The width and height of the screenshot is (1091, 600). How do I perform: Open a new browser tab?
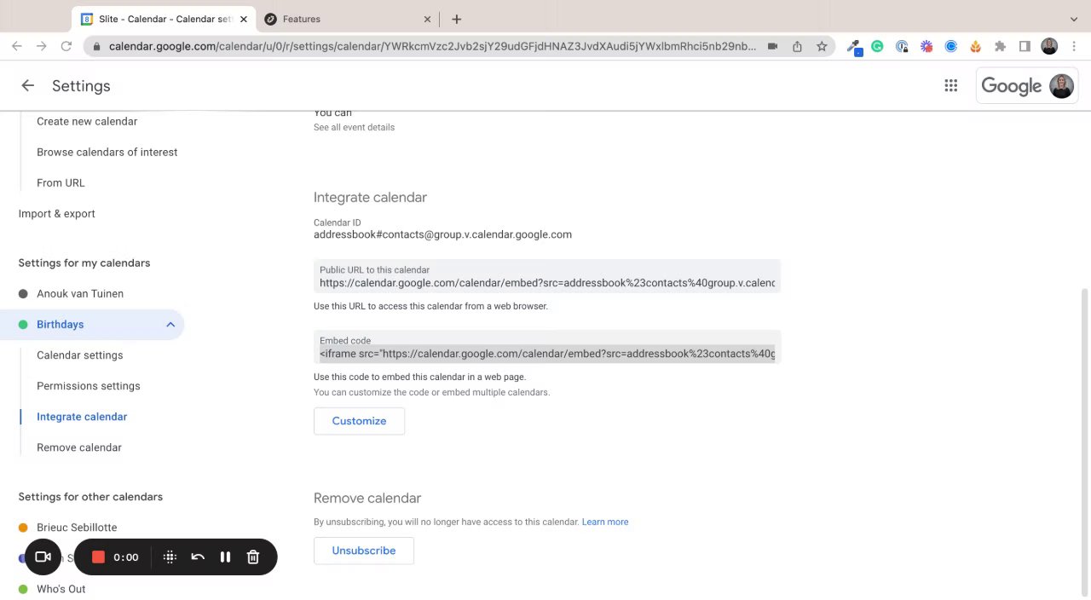click(x=457, y=19)
